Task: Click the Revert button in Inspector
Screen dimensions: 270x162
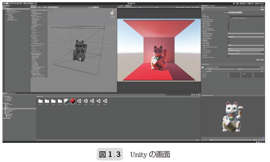Action: pos(258,59)
